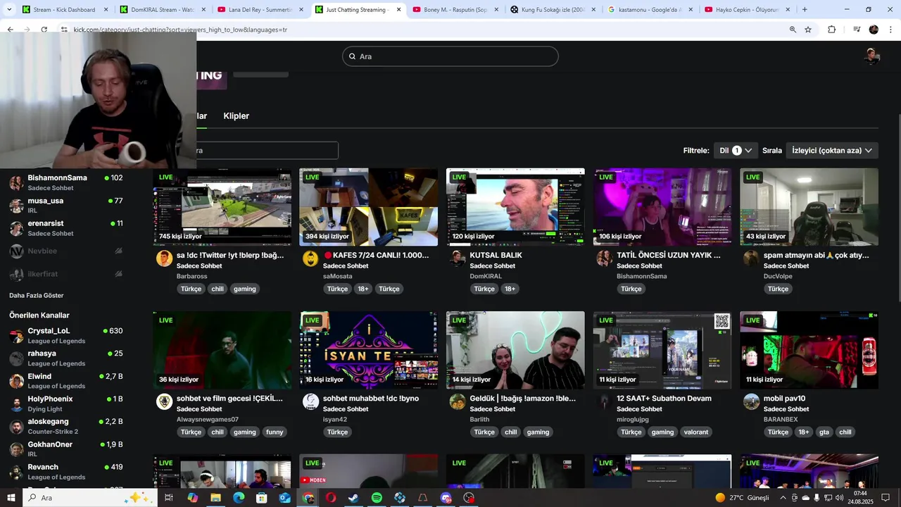Open the BARANBEX channel name link
Viewport: 901px width, 507px height.
point(781,419)
